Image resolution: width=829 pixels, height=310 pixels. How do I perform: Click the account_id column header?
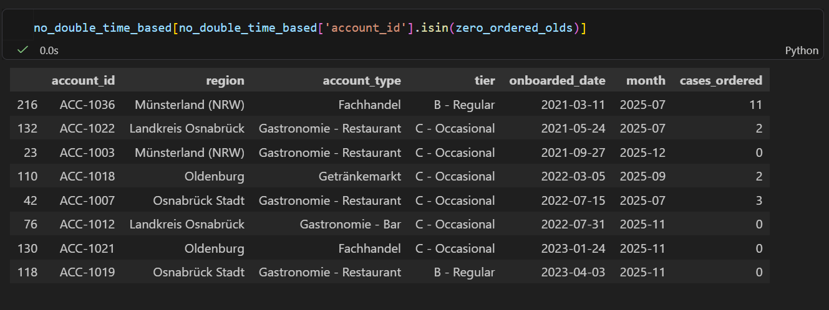coord(83,80)
